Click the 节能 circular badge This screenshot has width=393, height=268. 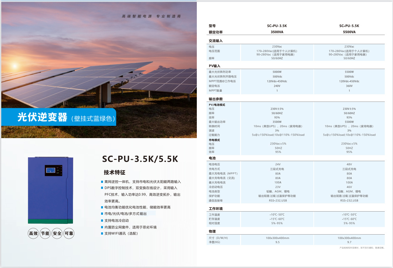click(x=45, y=234)
